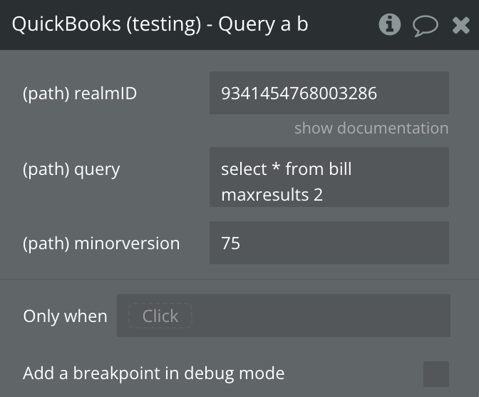Click 'Add a breakpoint in debug mode' text
The image size is (479, 397).
(x=153, y=373)
